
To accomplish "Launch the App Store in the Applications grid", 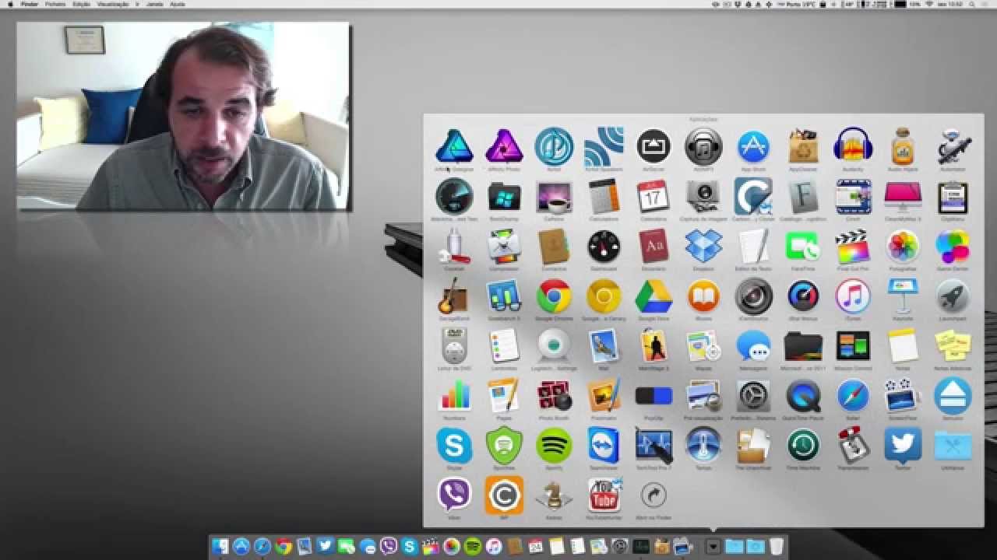I will click(x=753, y=146).
